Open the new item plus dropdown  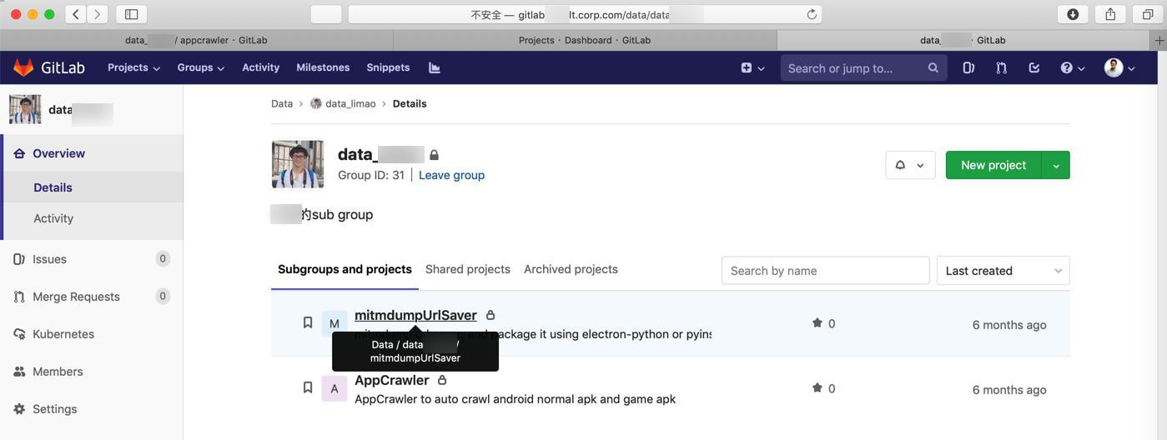[x=752, y=68]
